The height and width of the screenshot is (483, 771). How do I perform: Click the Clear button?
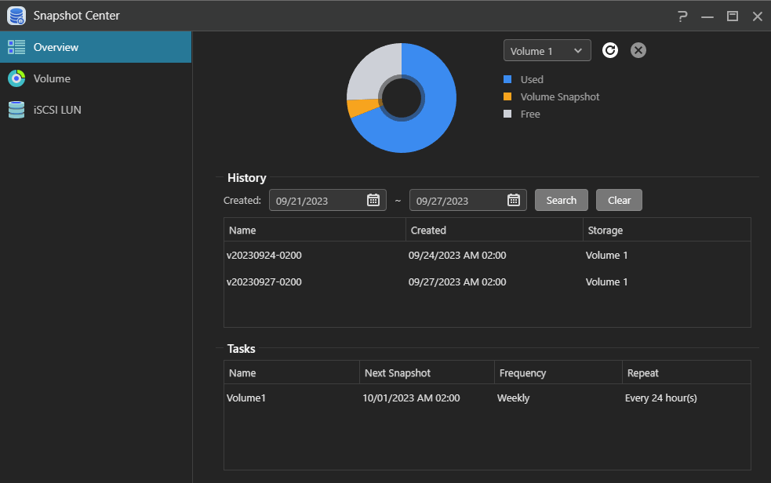(x=619, y=200)
